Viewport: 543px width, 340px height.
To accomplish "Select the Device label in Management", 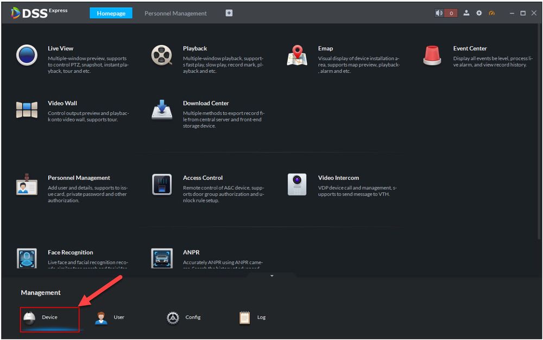I will pyautogui.click(x=49, y=317).
